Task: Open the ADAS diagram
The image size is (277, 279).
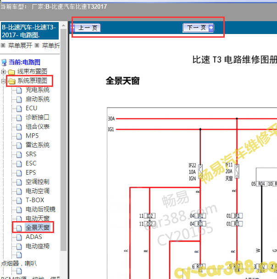Action: point(34,237)
